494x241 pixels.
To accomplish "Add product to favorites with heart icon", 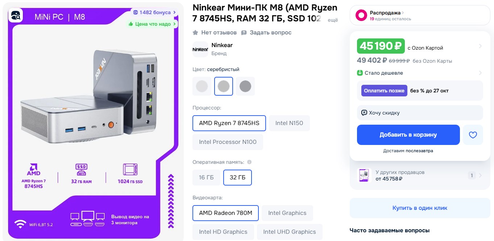I will click(x=473, y=135).
